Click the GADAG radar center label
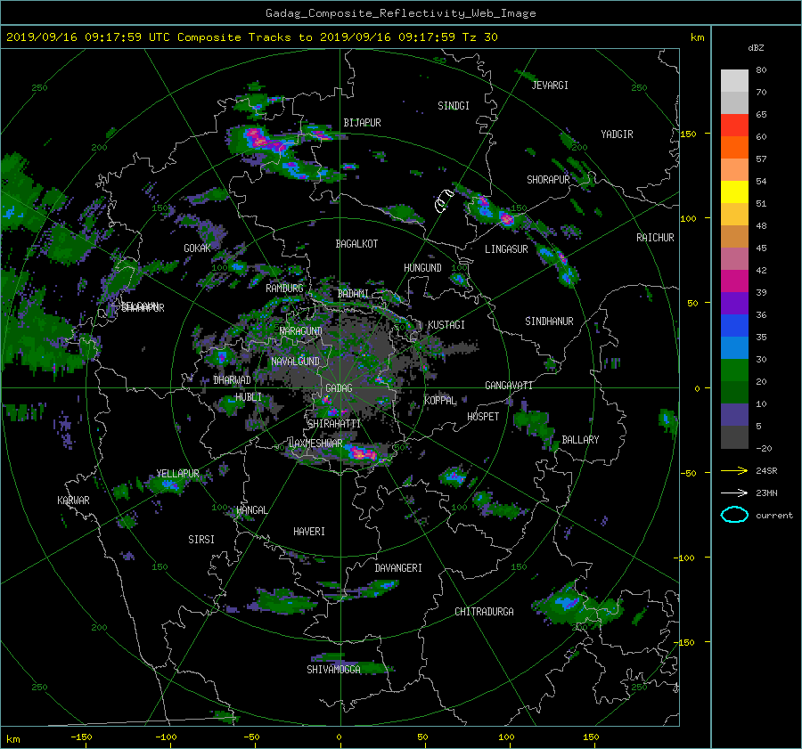 click(x=339, y=388)
